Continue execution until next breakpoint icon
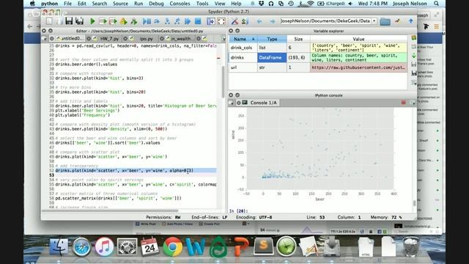The height and width of the screenshot is (264, 469). [x=188, y=21]
